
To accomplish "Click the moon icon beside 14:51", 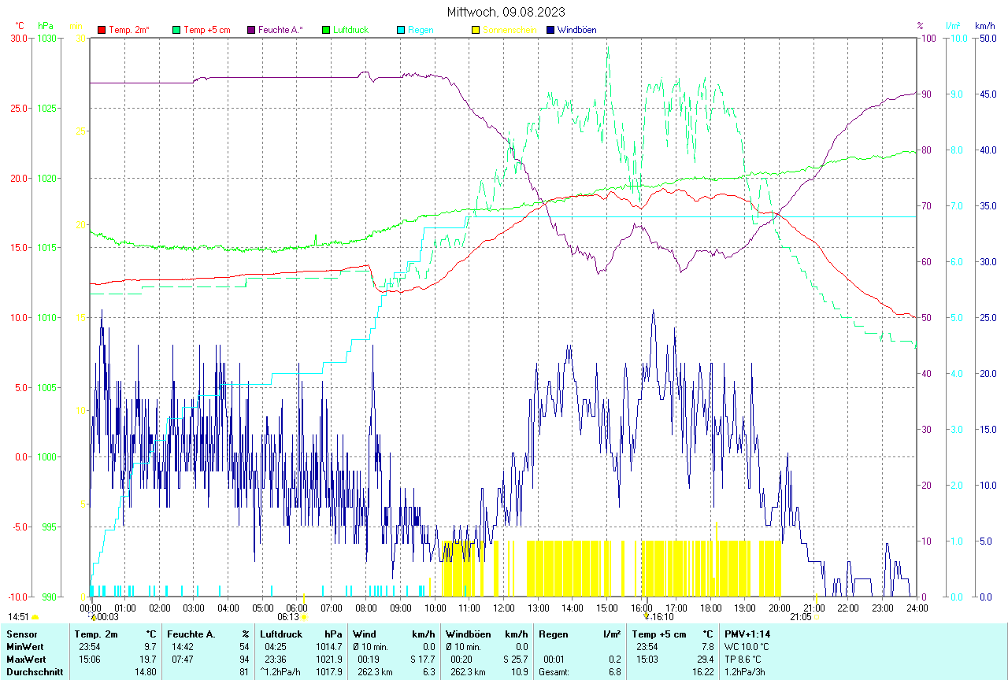I will pos(35,618).
